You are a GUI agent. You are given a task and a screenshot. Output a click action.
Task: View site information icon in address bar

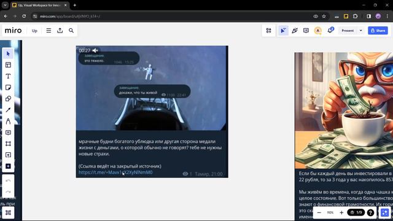35,17
